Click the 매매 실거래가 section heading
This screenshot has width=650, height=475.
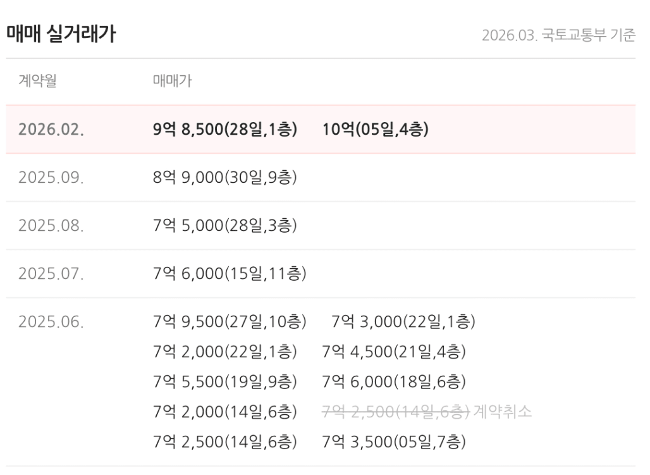point(61,34)
